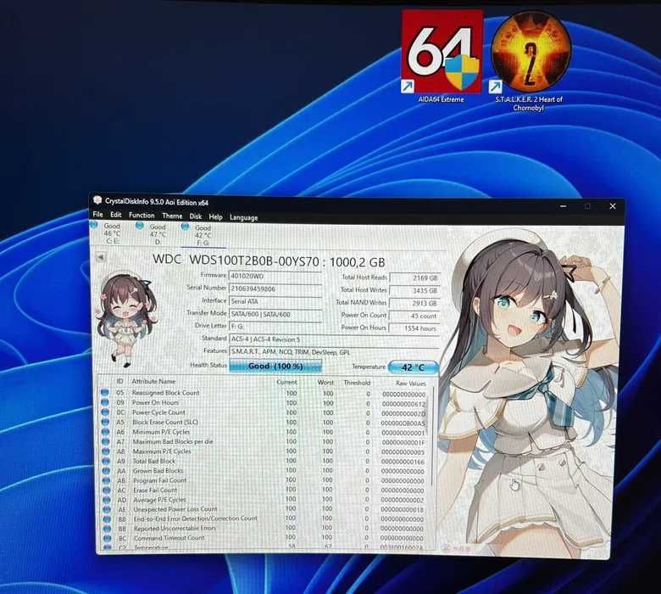The width and height of the screenshot is (661, 594).
Task: Click the Serial Number field
Action: point(275,289)
